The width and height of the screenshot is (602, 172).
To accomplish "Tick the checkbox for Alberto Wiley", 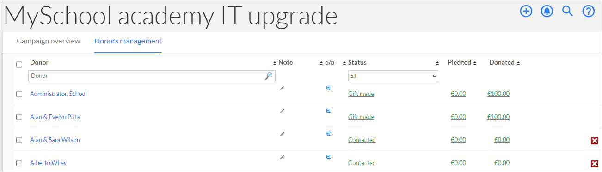I will tap(19, 163).
